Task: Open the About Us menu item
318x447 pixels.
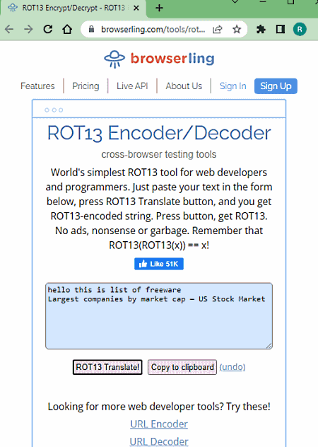Action: click(184, 86)
